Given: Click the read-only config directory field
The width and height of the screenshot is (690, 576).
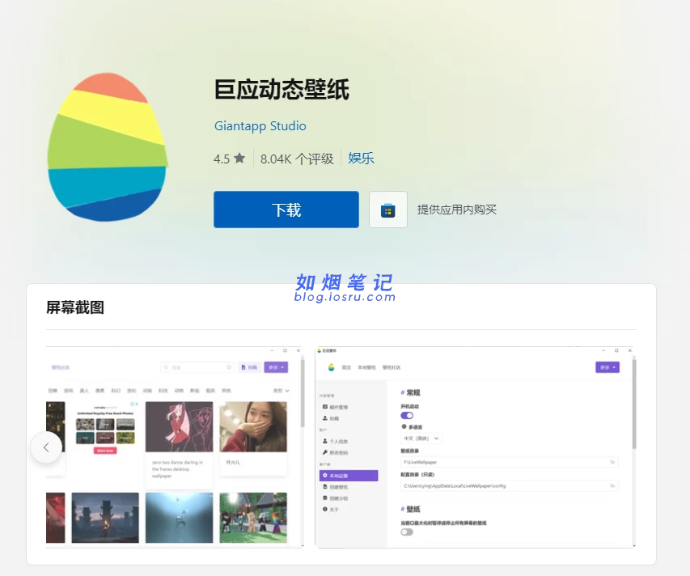Looking at the screenshot, I should coord(509,485).
